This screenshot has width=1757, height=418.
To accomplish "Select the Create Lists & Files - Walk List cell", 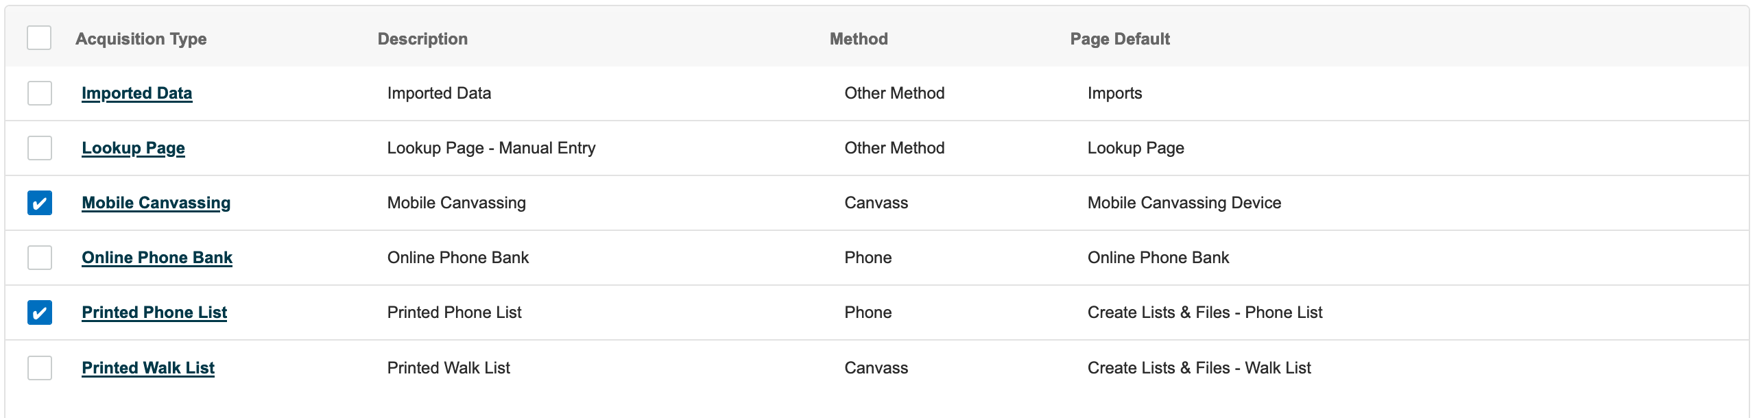I will [1199, 368].
